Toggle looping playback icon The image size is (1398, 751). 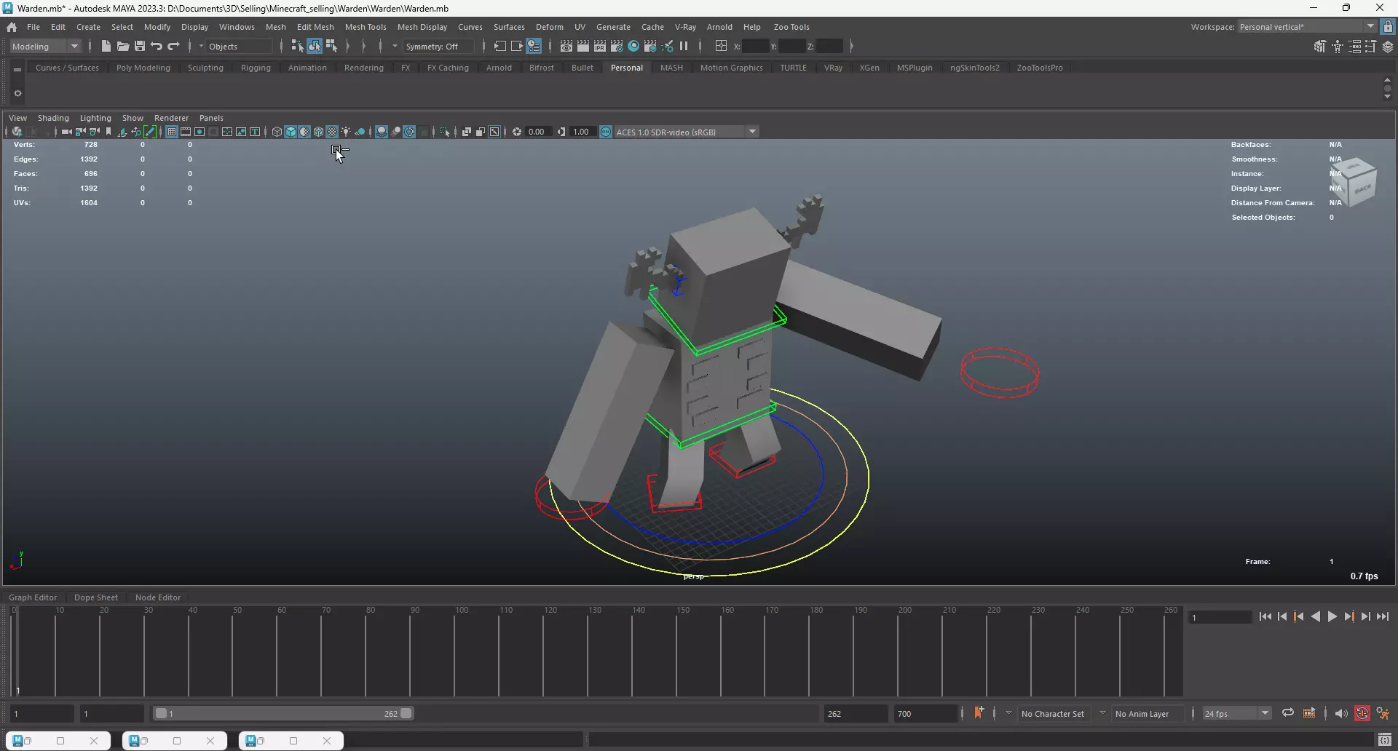tap(1288, 713)
